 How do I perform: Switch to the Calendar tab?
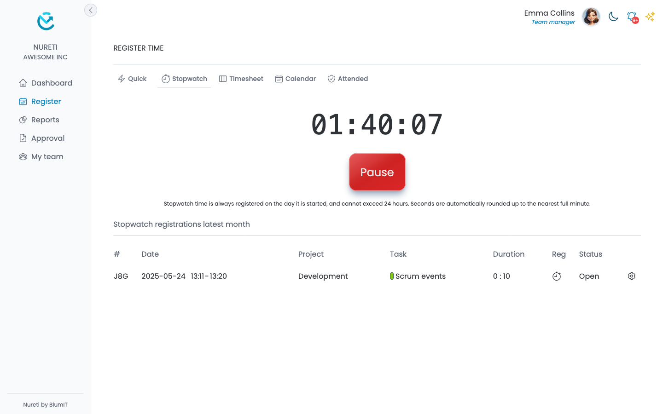coord(296,79)
